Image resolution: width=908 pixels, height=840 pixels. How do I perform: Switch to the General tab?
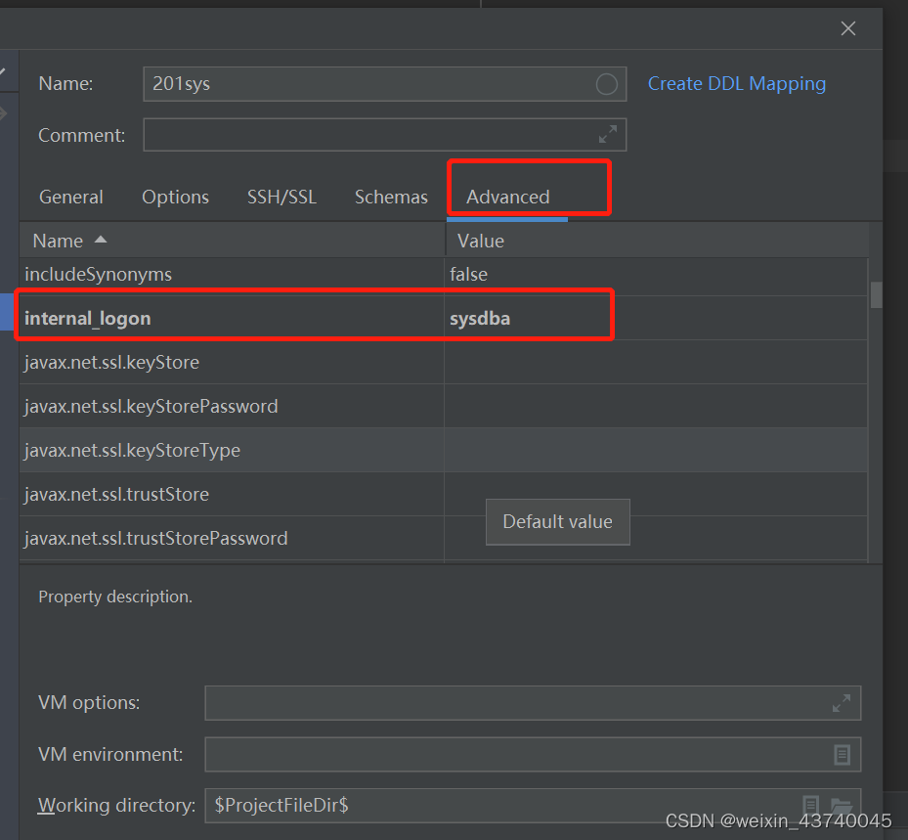(x=70, y=197)
